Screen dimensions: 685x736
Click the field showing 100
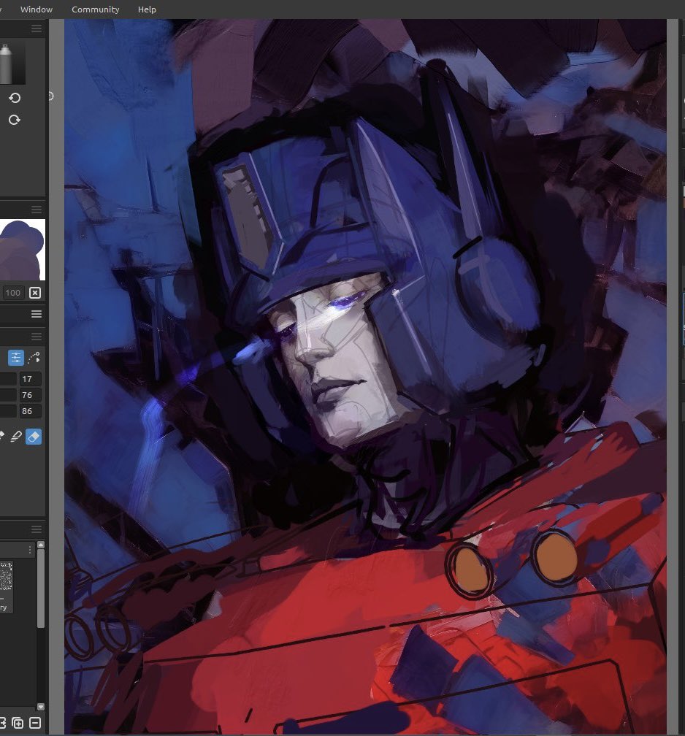pos(12,293)
